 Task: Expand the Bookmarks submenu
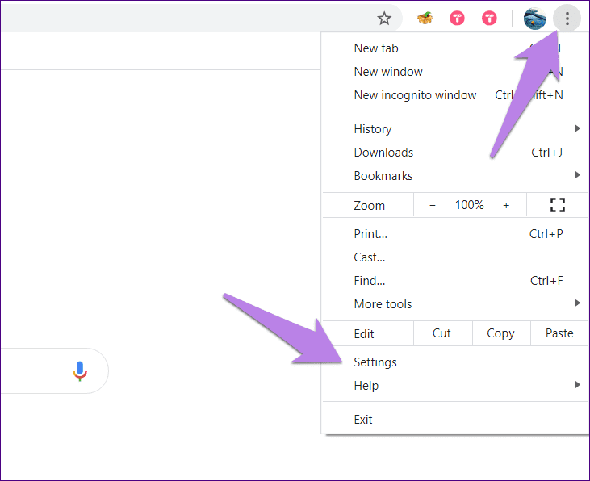click(456, 175)
